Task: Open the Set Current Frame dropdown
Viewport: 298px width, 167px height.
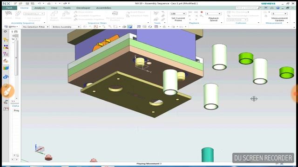Action: pos(178,13)
